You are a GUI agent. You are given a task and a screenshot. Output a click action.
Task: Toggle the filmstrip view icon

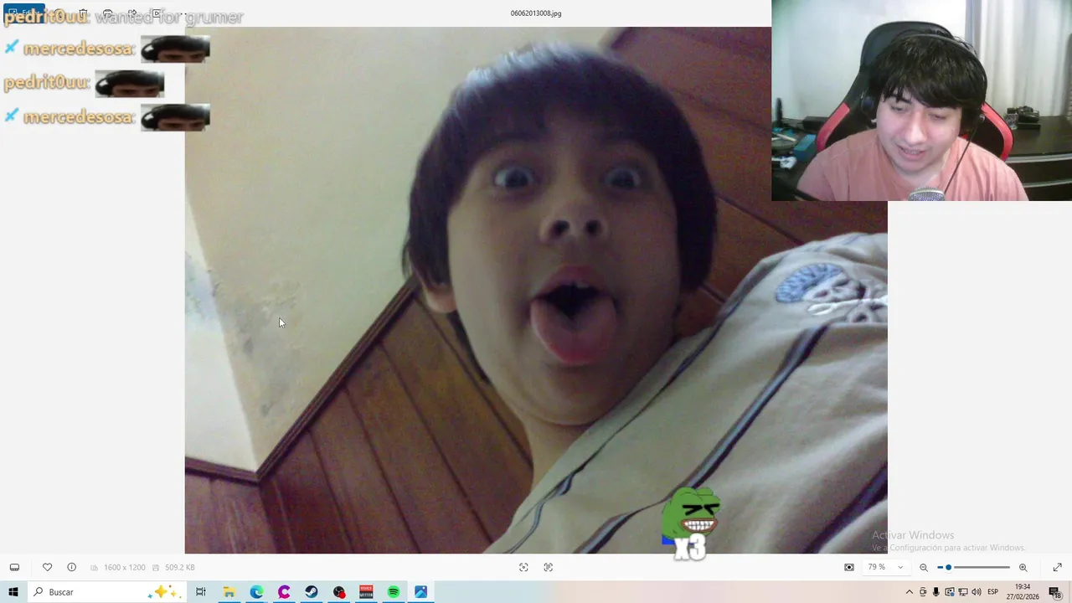pos(14,567)
